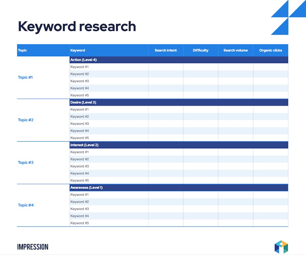Click the Keyword research title
Screen dimensions: 306x255
tap(77, 26)
